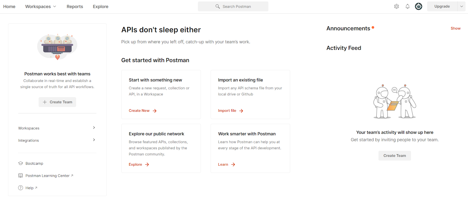
Task: Show the Announcements section
Action: [455, 28]
